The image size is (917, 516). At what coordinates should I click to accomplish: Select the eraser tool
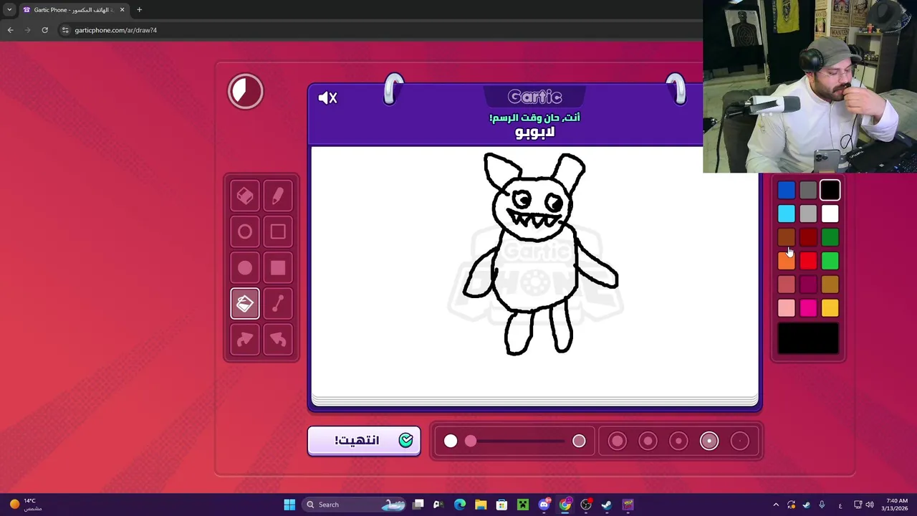tap(245, 196)
